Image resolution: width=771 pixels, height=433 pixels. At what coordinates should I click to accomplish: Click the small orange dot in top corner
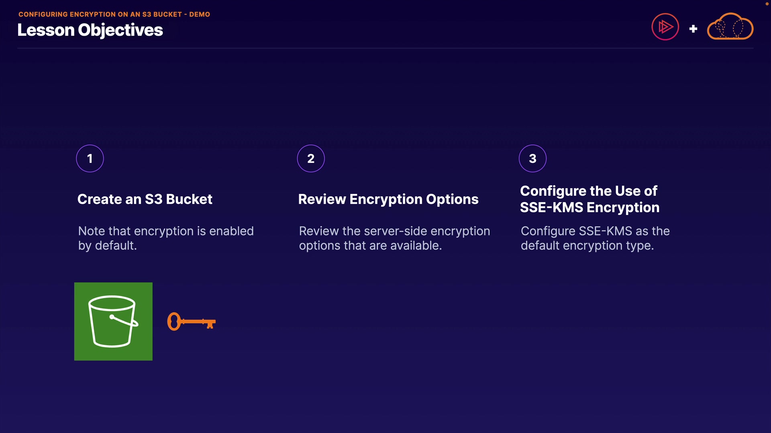tap(767, 4)
